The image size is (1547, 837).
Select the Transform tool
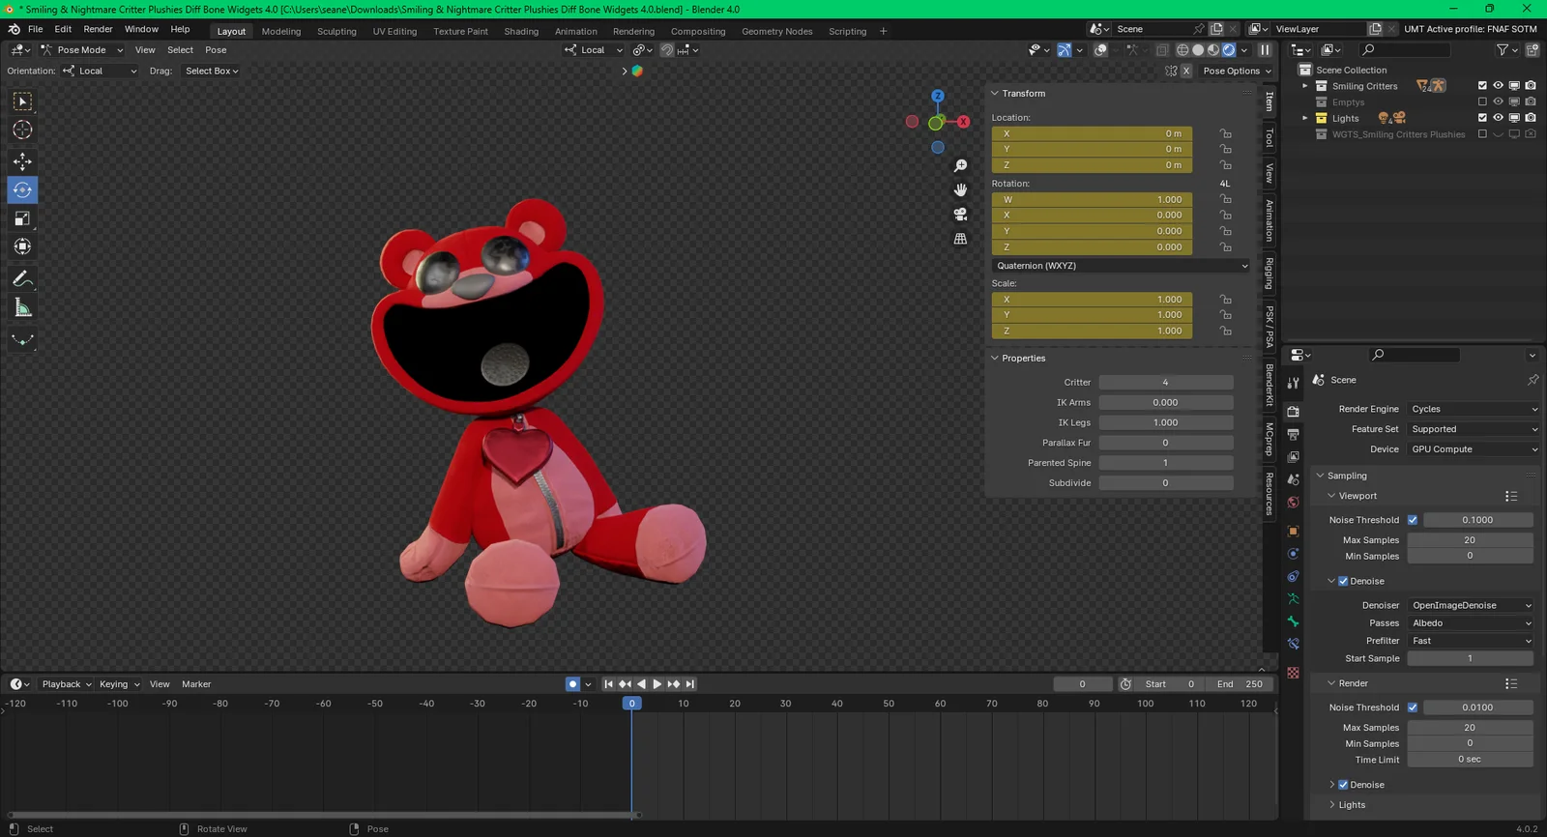click(x=22, y=247)
